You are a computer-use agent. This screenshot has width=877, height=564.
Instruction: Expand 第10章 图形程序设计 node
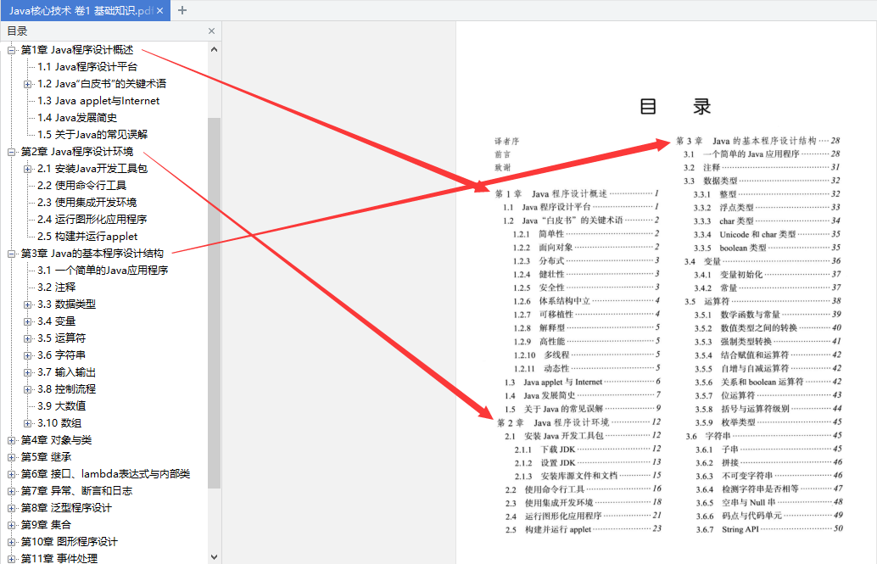point(11,542)
